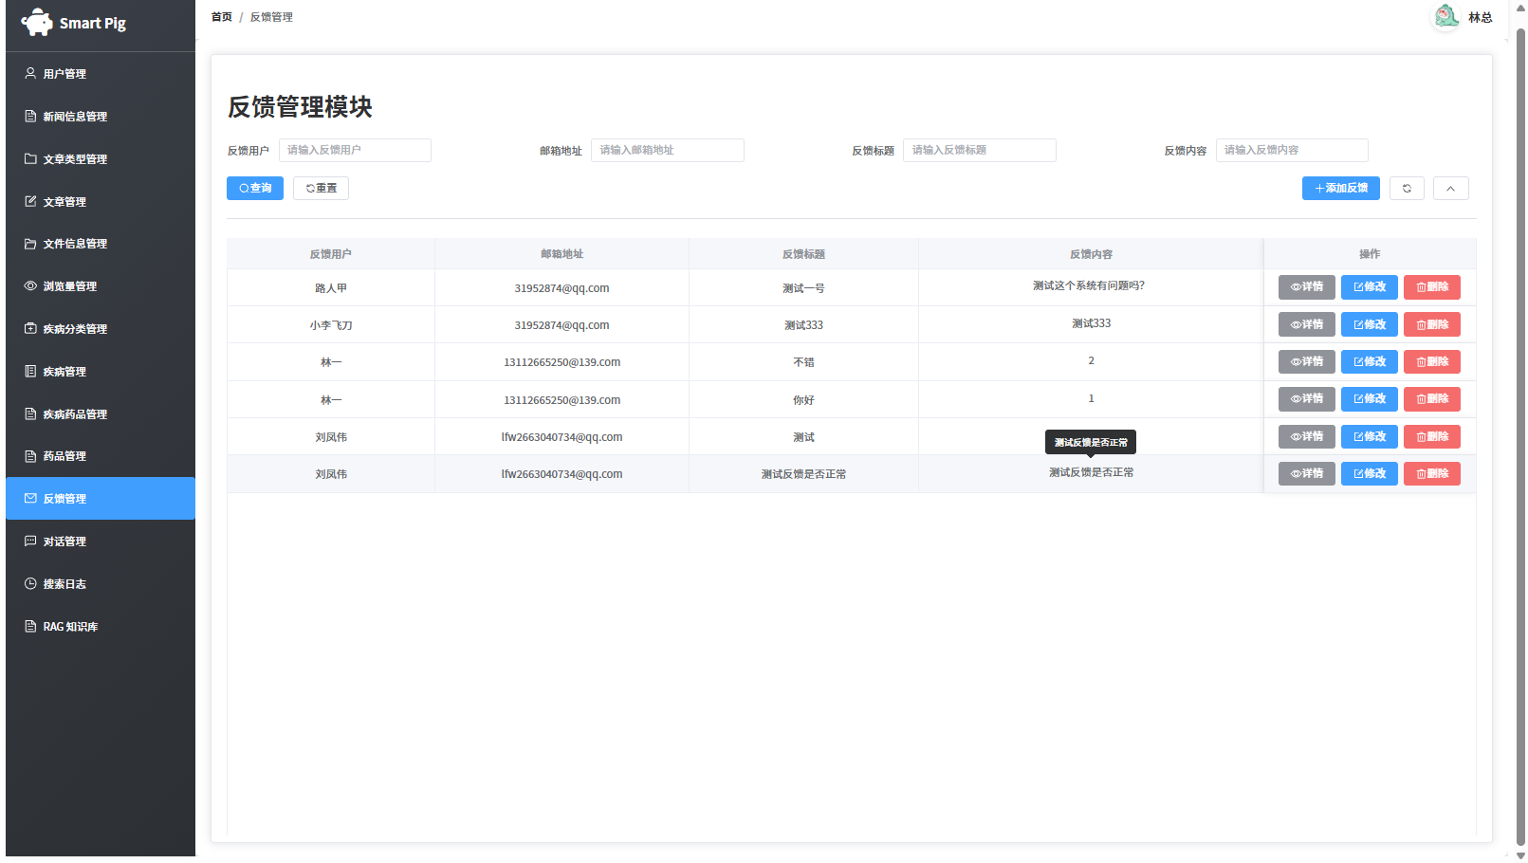The height and width of the screenshot is (863, 1528).
Task: Focus the 反馈内容 search input
Action: pos(1292,150)
